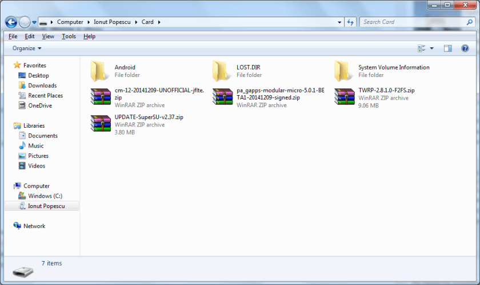
Task: Select Recent Places in Favorites
Action: point(46,96)
